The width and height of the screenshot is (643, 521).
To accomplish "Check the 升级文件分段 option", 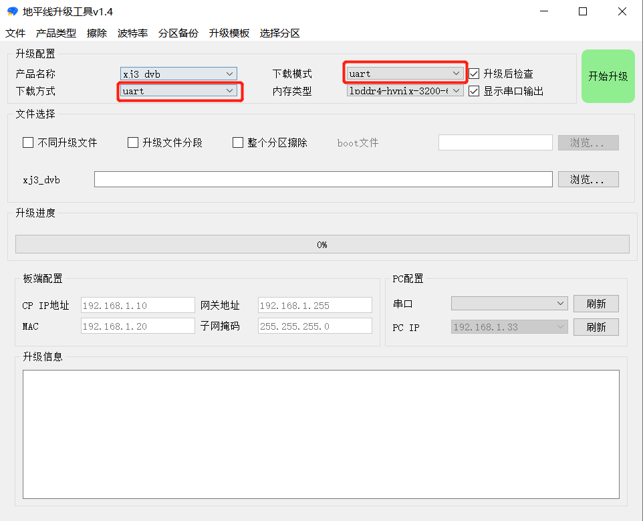I will (x=133, y=142).
